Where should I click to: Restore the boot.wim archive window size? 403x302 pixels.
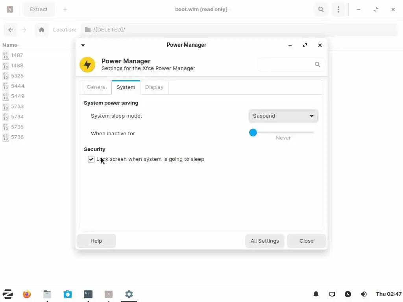coord(376,9)
